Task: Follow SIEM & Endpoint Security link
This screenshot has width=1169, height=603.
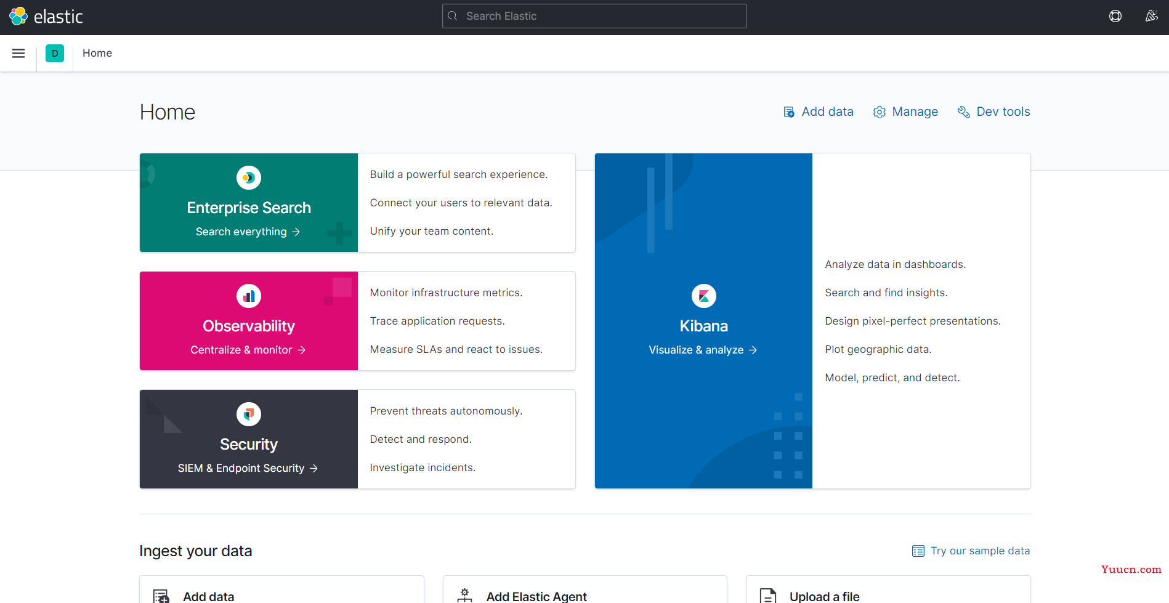Action: (248, 468)
